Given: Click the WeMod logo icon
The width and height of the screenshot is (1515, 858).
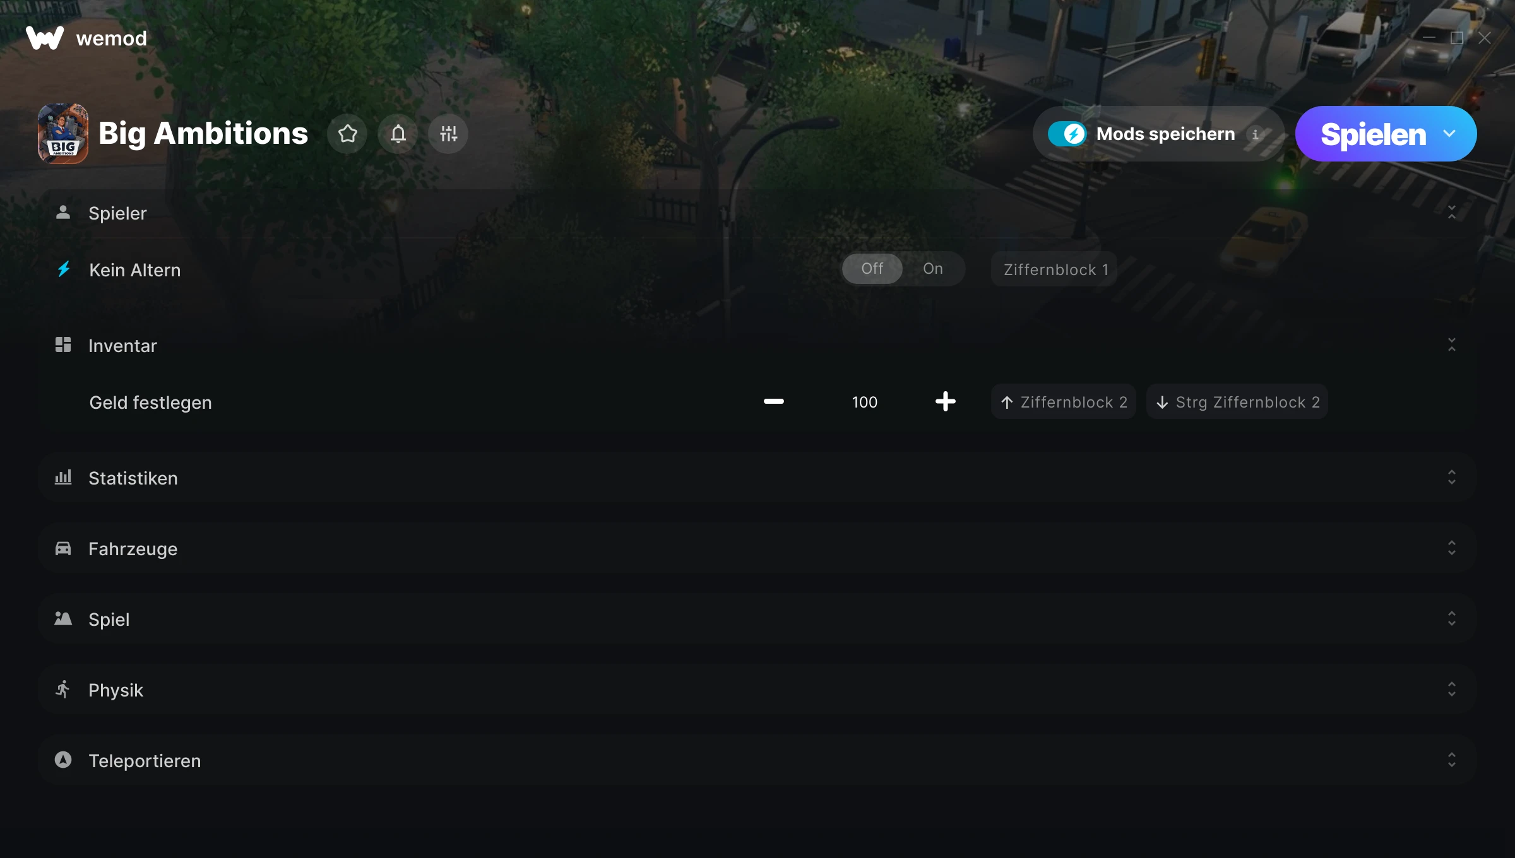Looking at the screenshot, I should 45,38.
